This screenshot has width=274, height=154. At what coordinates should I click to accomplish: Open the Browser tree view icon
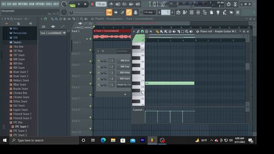pyautogui.click(x=205, y=12)
